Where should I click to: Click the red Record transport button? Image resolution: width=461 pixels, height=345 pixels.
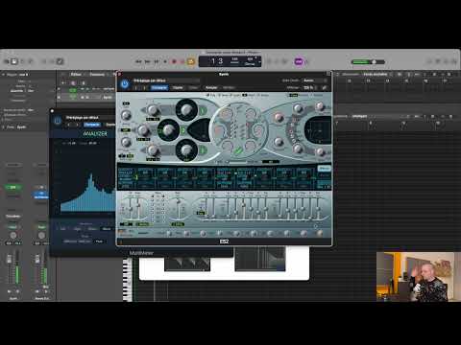[174, 61]
